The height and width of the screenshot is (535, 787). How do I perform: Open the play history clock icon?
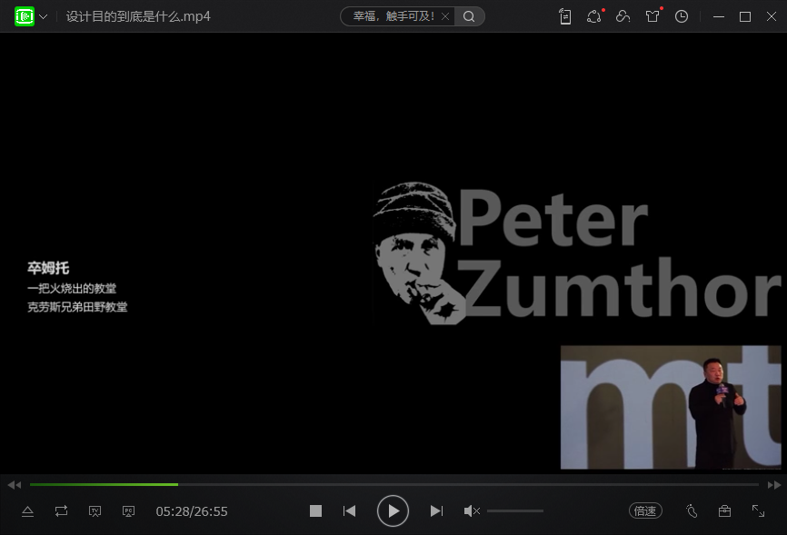(682, 16)
